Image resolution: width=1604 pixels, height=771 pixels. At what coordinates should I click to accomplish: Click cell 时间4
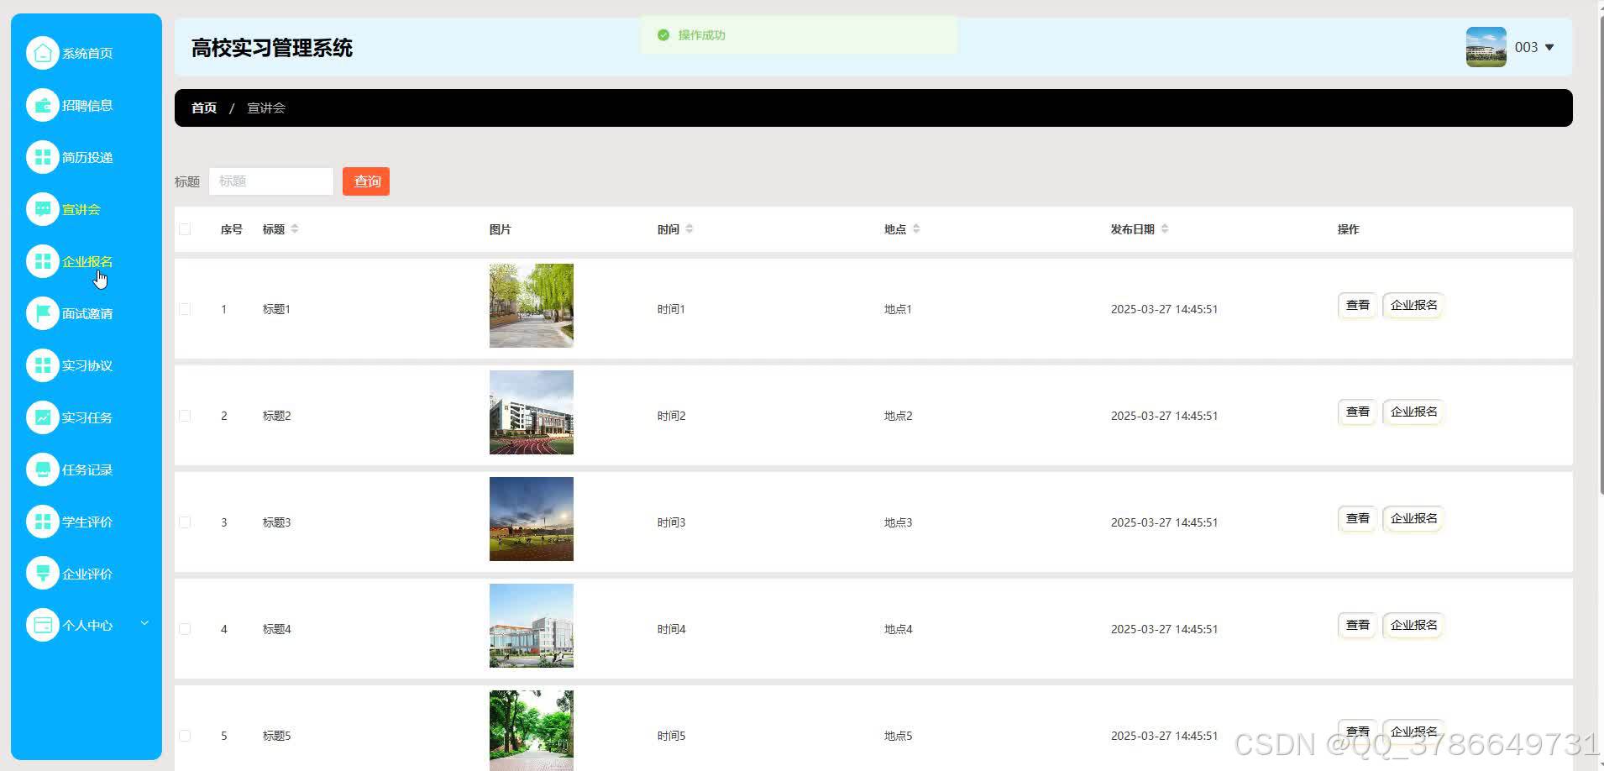(x=671, y=629)
